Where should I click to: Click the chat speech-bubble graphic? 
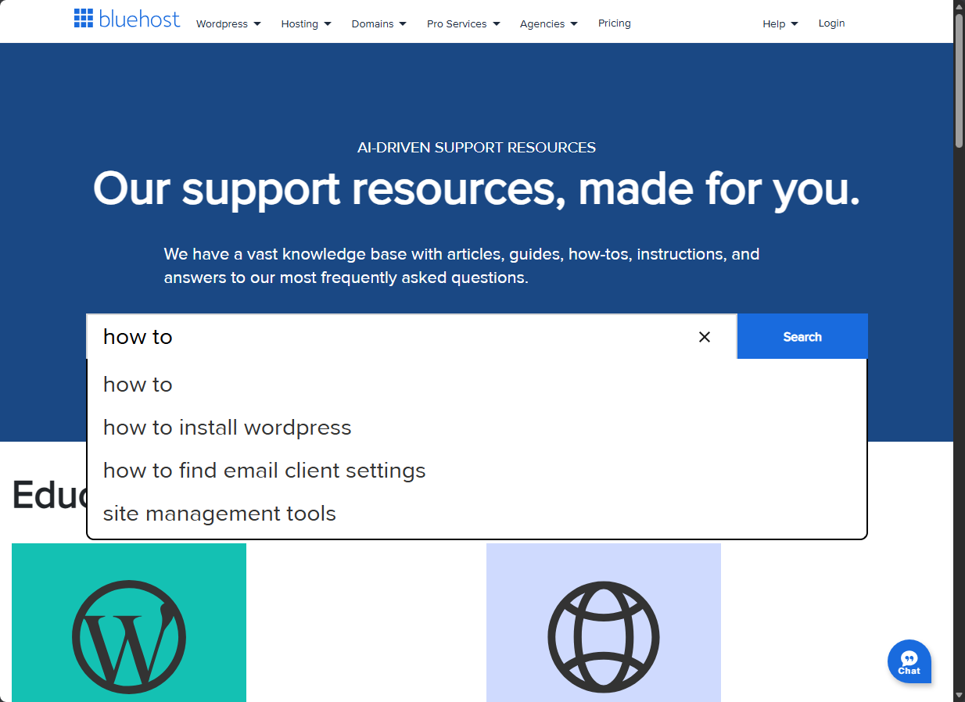[x=909, y=657]
